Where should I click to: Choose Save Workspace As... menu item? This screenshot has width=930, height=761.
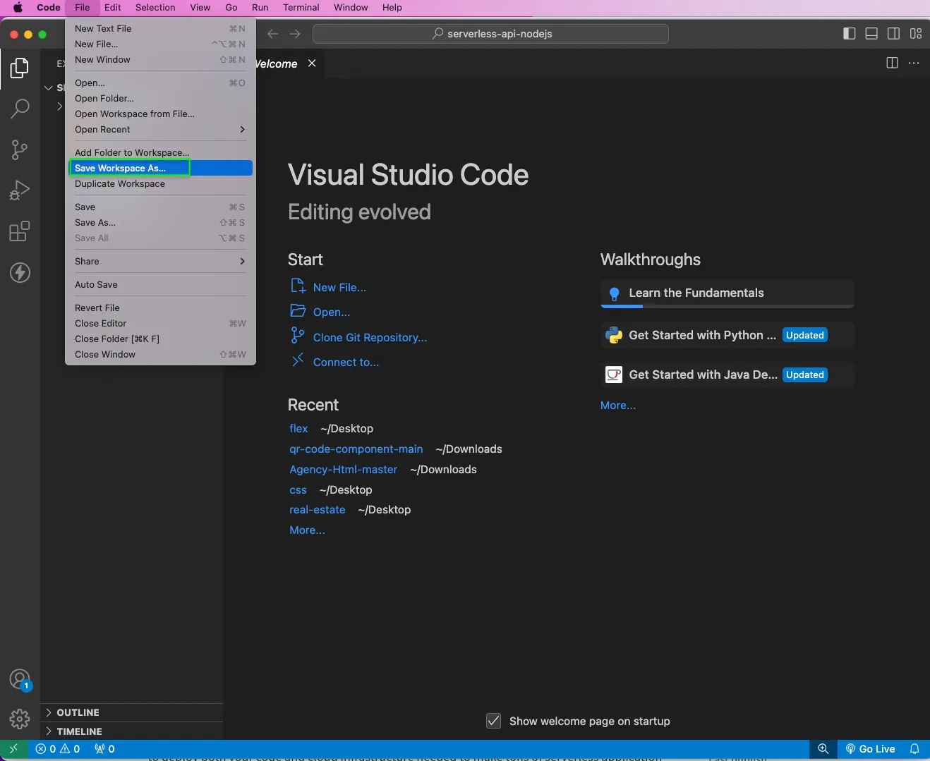(x=160, y=169)
